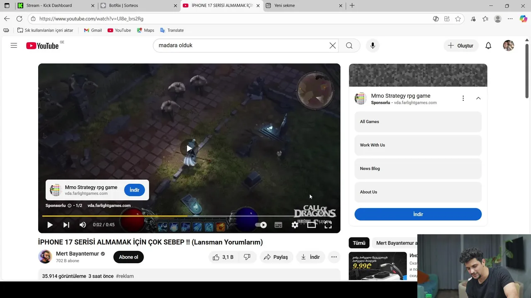Clear the search box text
This screenshot has width=531, height=298.
pyautogui.click(x=332, y=46)
